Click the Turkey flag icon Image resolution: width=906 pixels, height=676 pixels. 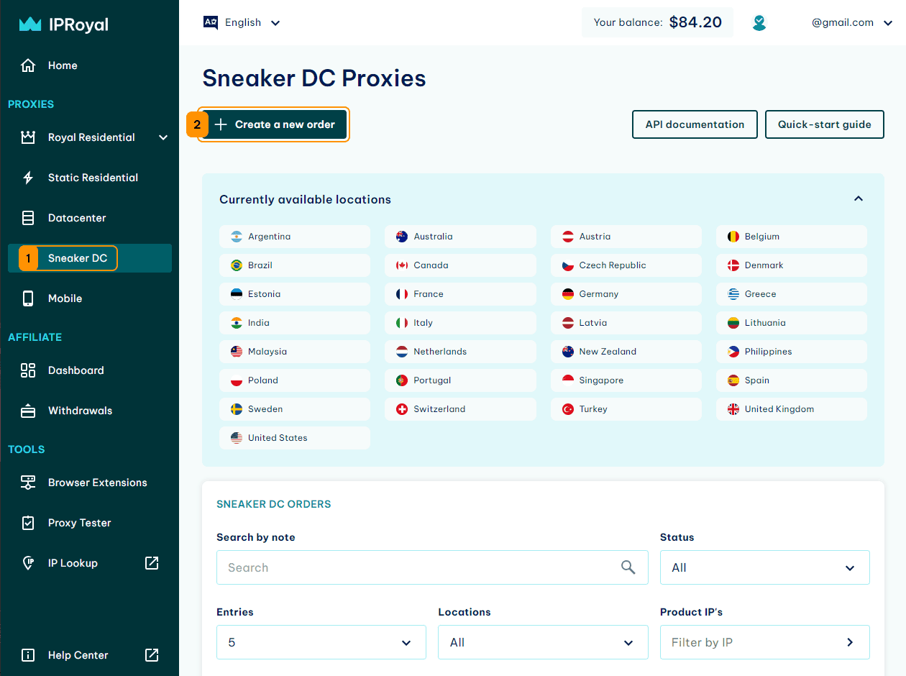[568, 409]
